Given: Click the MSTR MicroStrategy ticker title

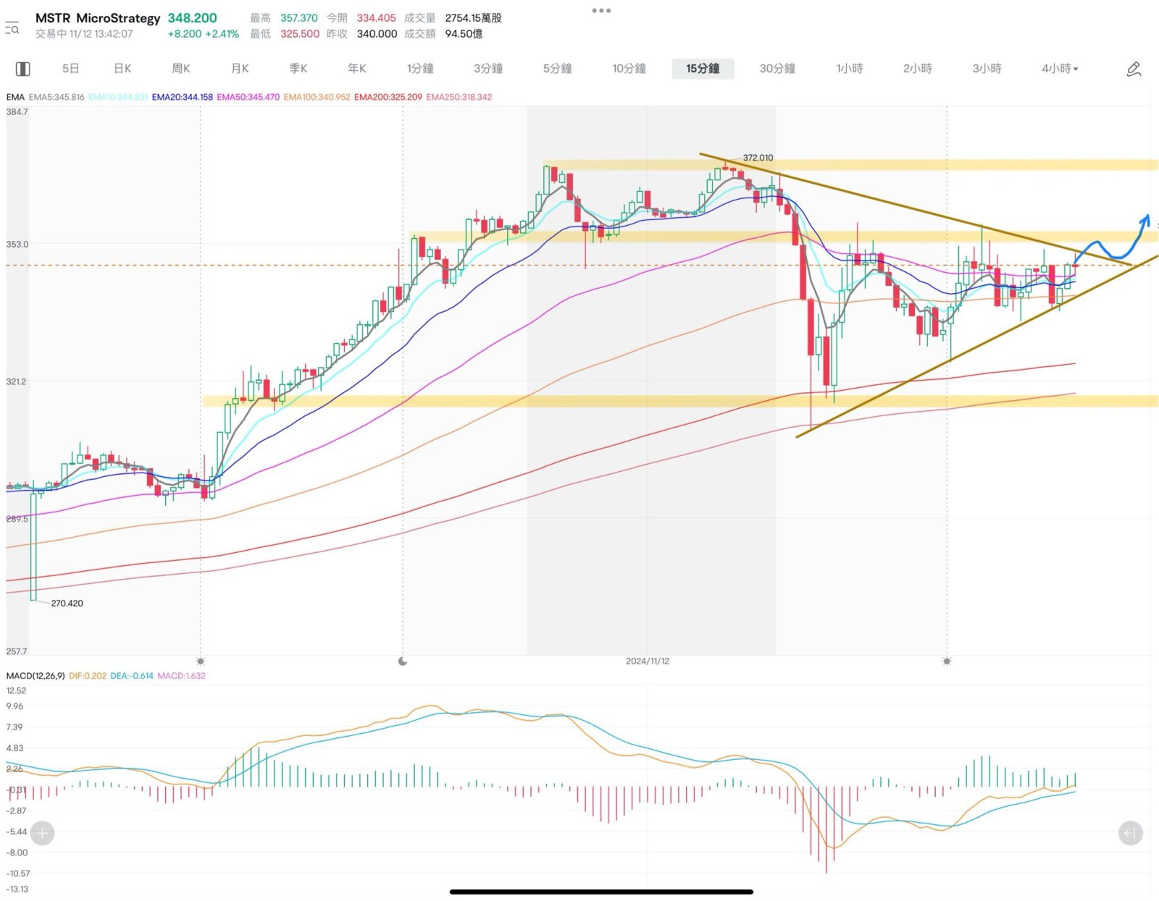Looking at the screenshot, I should (98, 18).
